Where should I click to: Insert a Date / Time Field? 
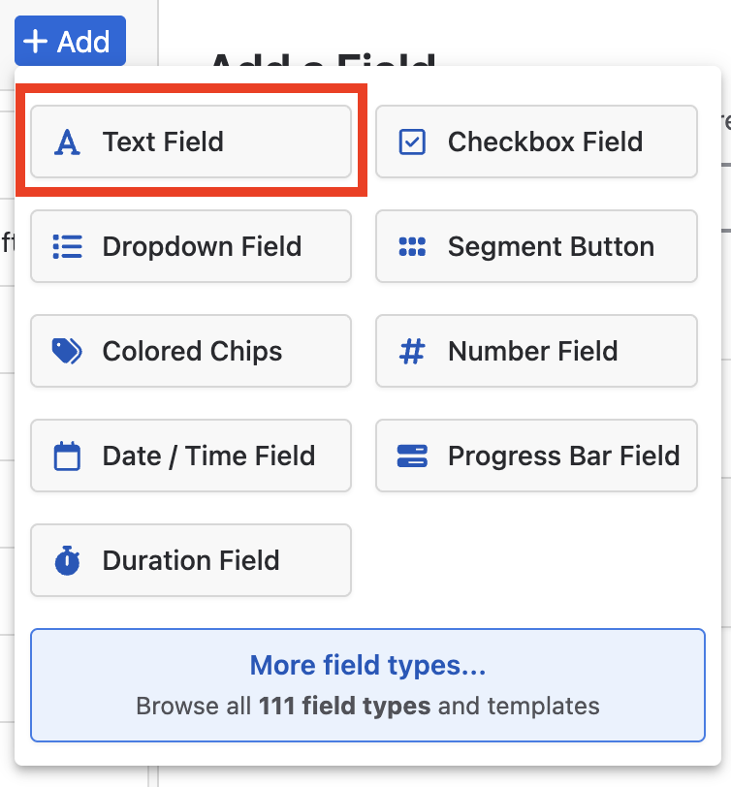tap(191, 456)
